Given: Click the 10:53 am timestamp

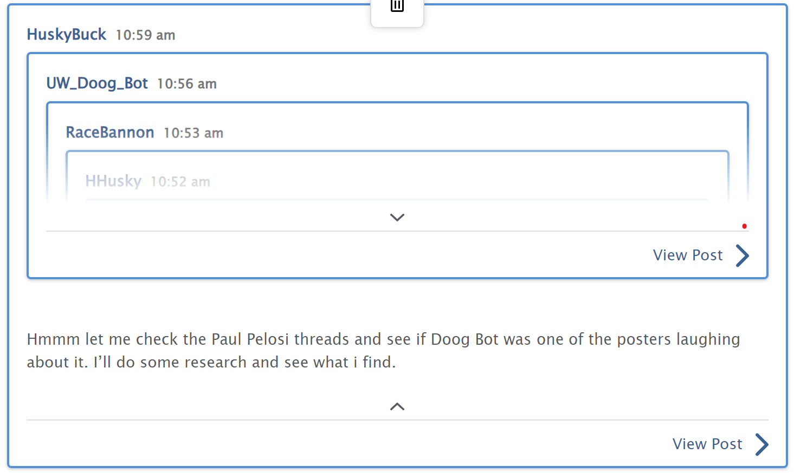Looking at the screenshot, I should click(x=193, y=133).
